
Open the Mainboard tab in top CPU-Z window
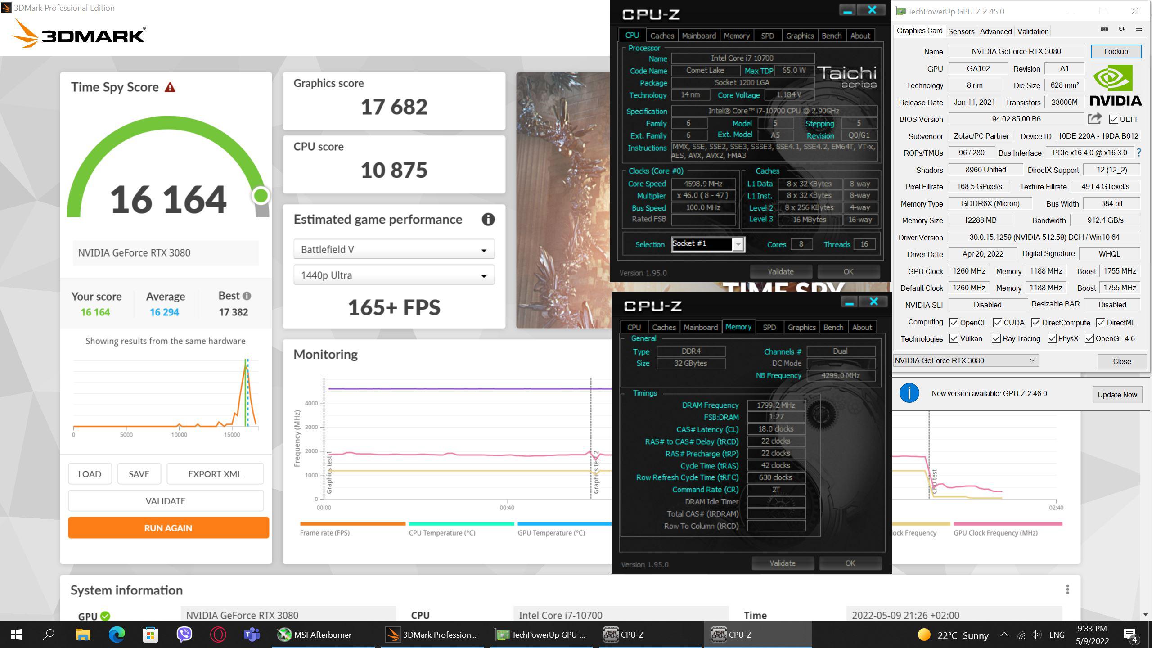698,36
